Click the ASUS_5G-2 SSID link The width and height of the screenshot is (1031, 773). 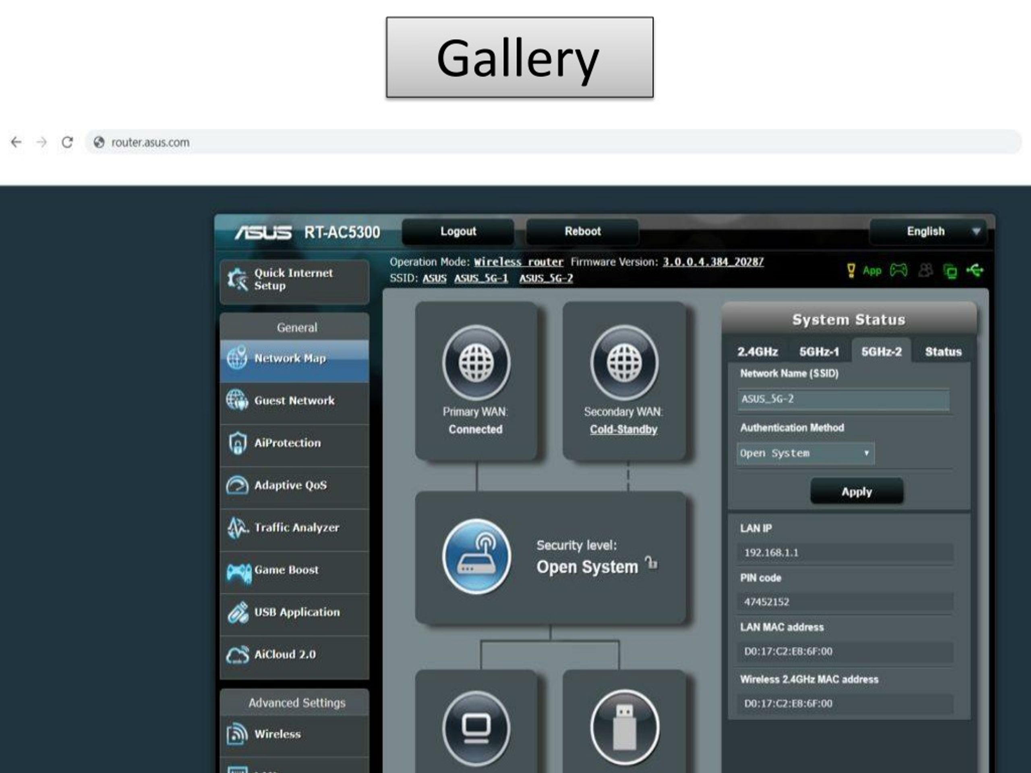tap(546, 279)
